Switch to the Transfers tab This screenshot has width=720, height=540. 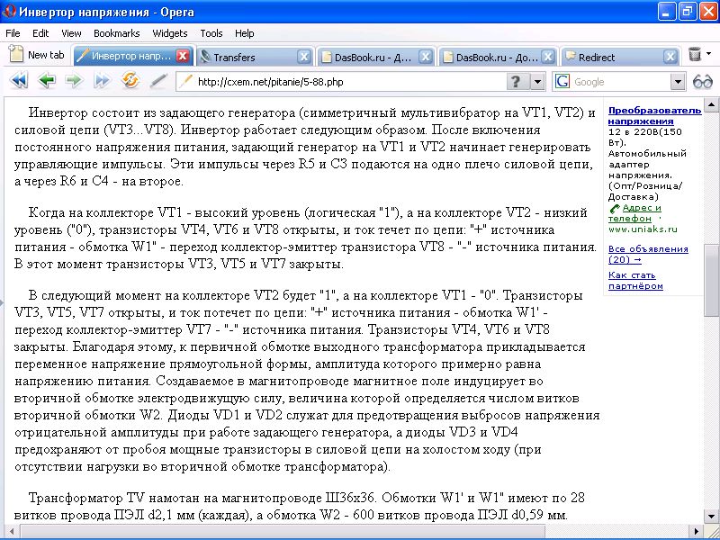[243, 57]
